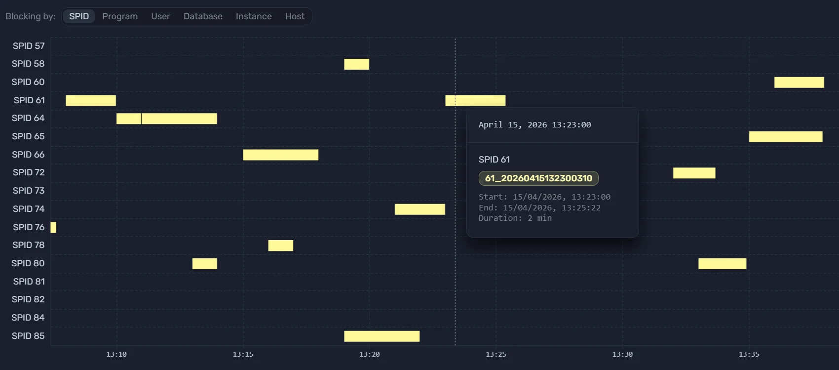Viewport: 839px width, 370px height.
Task: Click the SPID 64 row label
Action: pyautogui.click(x=28, y=118)
